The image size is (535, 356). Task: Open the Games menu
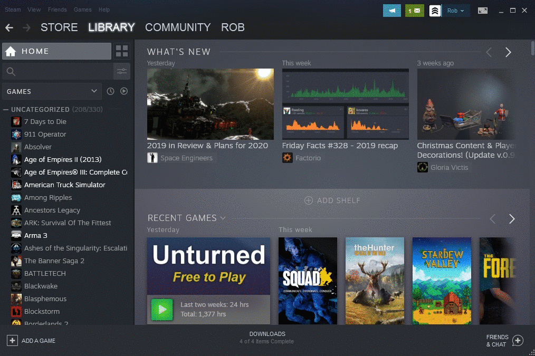tap(82, 9)
